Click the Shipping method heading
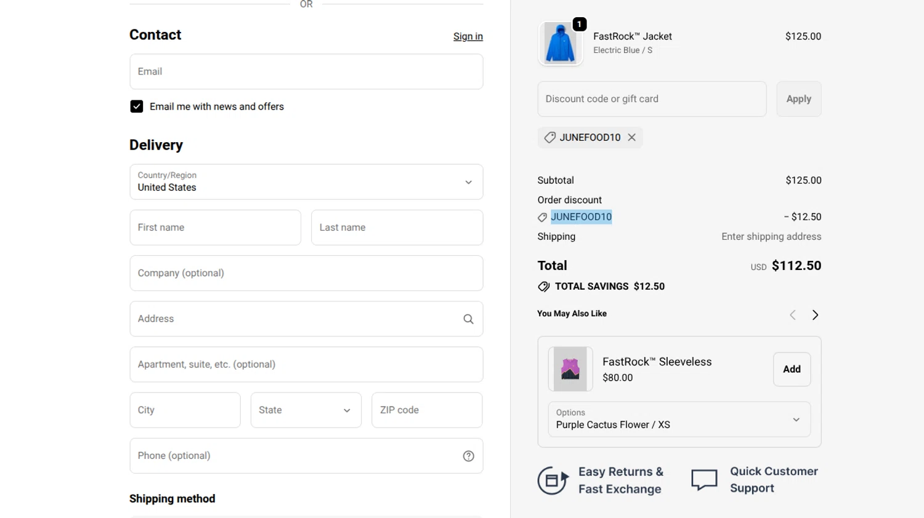Viewport: 924px width, 518px height. [x=172, y=499]
